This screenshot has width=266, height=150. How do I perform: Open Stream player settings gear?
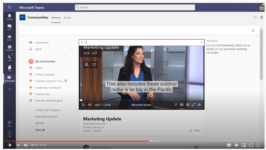[x=187, y=105]
